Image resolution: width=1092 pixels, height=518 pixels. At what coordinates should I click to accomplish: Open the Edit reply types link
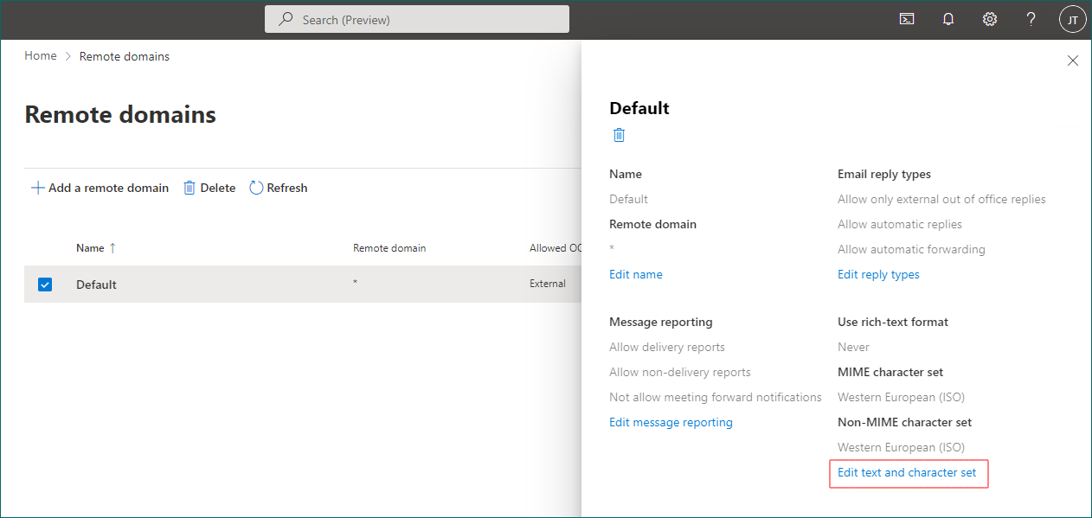tap(878, 274)
